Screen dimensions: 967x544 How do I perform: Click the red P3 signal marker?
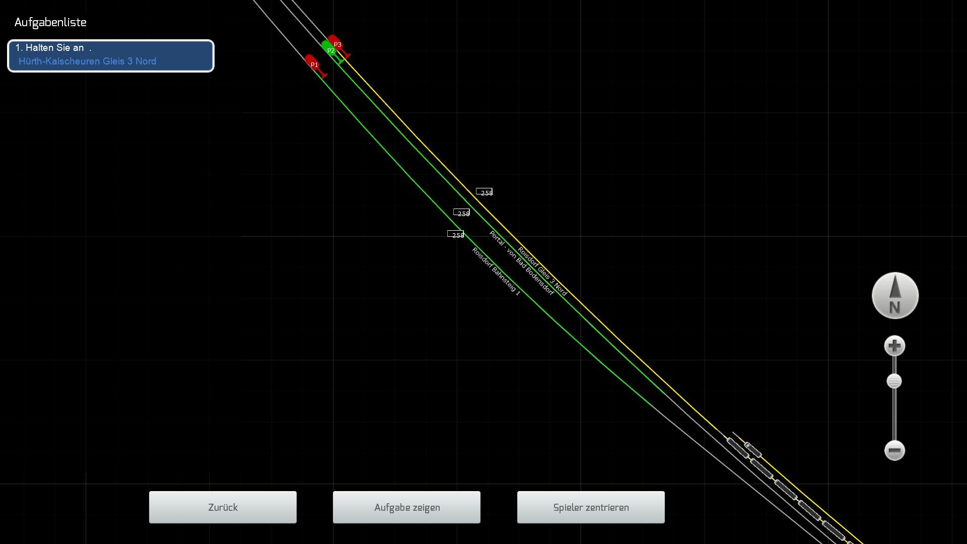click(335, 43)
